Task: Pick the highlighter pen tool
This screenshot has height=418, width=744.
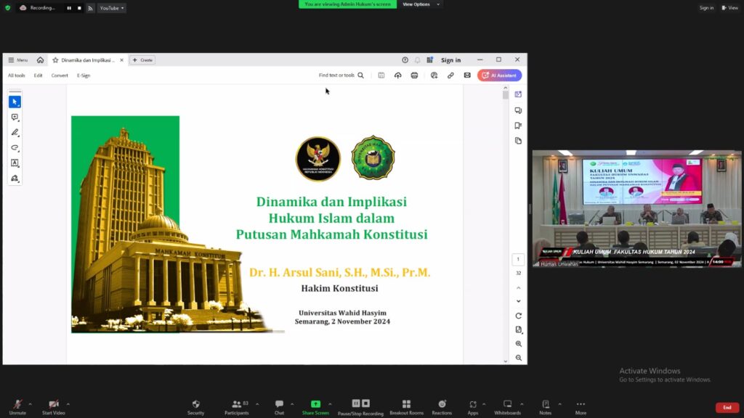Action: click(15, 133)
